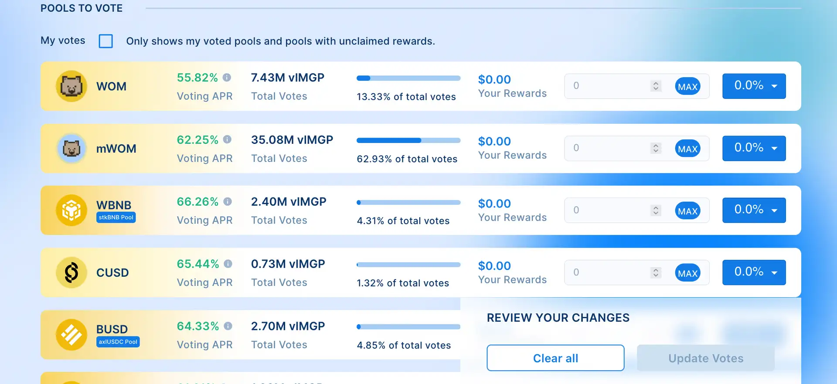Click the WBNB vote amount stepper arrows
The width and height of the screenshot is (837, 384).
656,211
